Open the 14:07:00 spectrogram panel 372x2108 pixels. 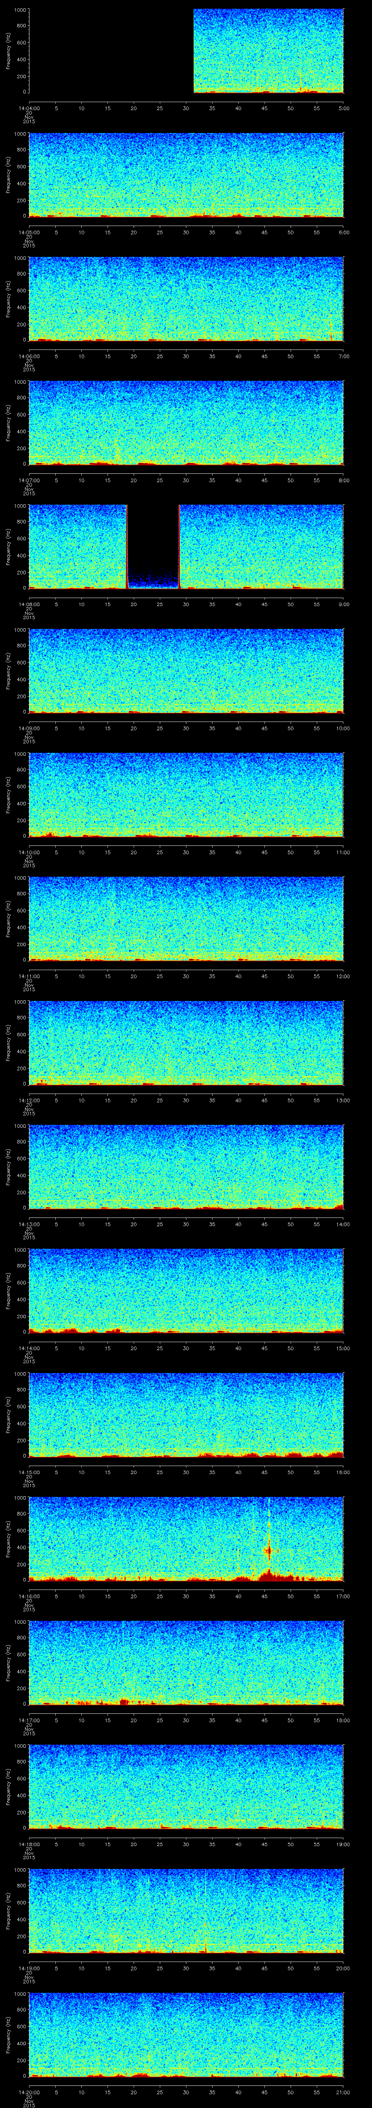186,422
